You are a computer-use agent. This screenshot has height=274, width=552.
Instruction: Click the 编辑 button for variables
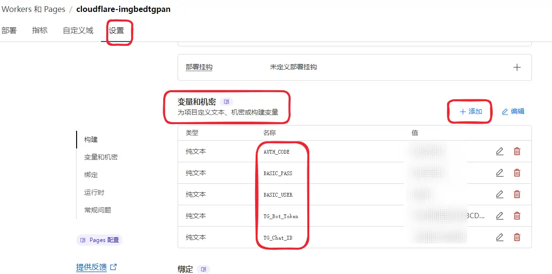513,112
